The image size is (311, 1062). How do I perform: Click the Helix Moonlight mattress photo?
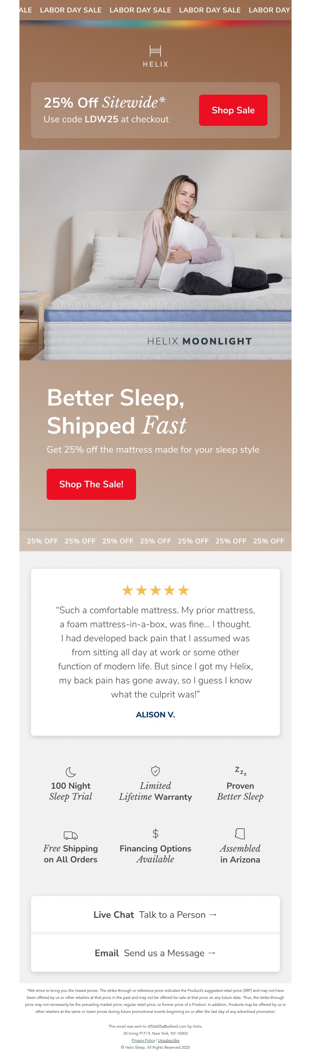click(x=155, y=255)
